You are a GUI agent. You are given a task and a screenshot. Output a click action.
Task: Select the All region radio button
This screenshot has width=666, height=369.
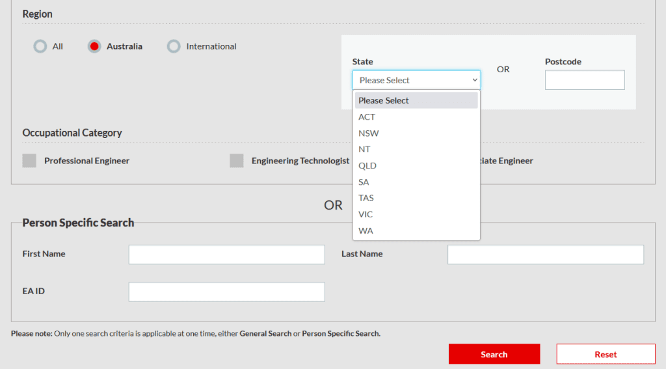(40, 46)
